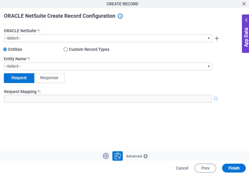Add a new ORACLE NetSuite access token with the plus icon

coord(216,38)
